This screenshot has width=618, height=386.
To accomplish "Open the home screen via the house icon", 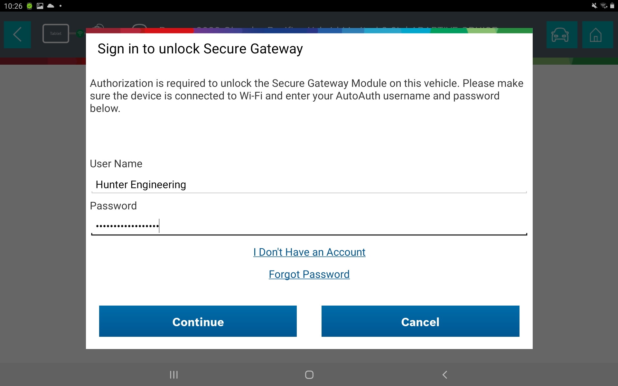I will click(x=597, y=34).
